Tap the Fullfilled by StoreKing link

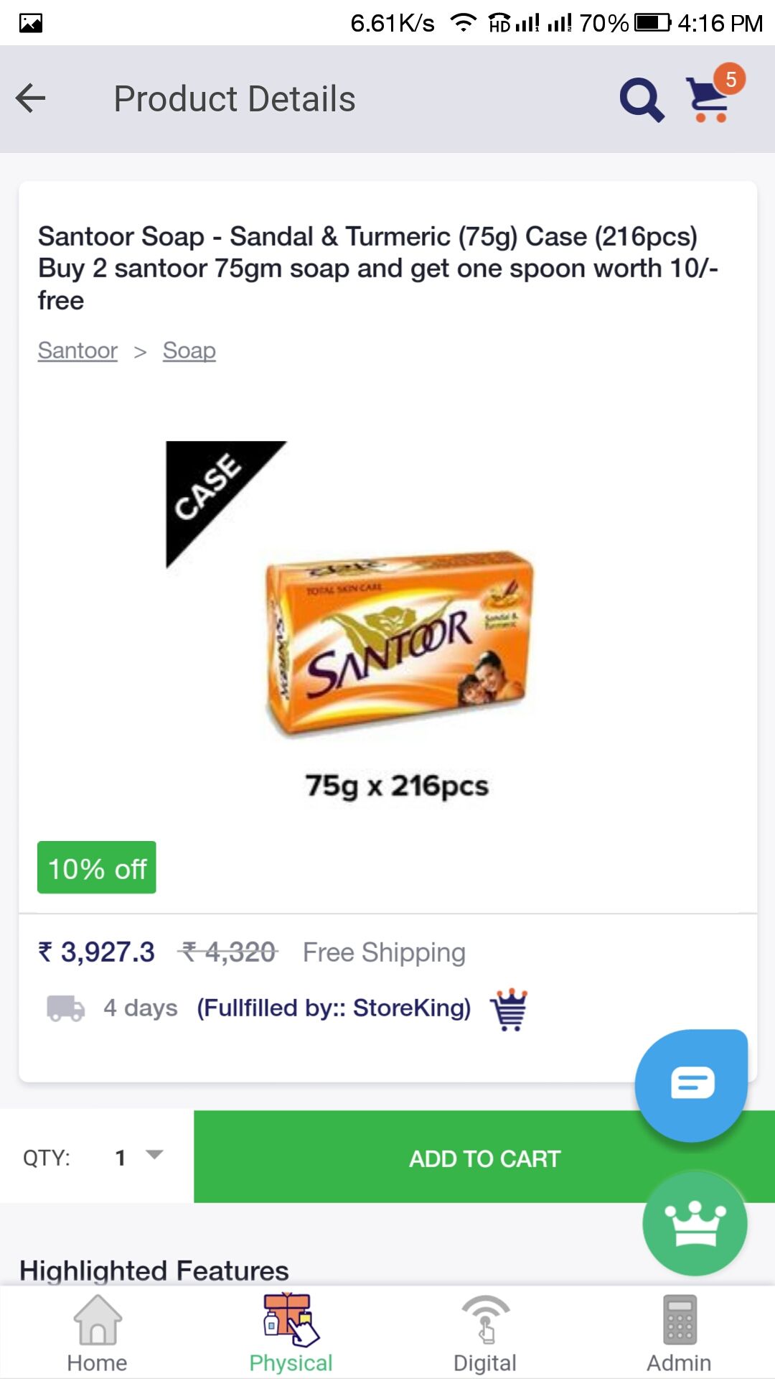(x=334, y=1008)
